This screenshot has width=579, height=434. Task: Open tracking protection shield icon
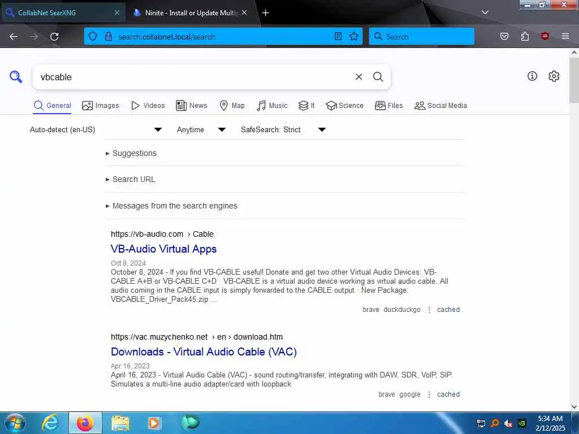(93, 37)
